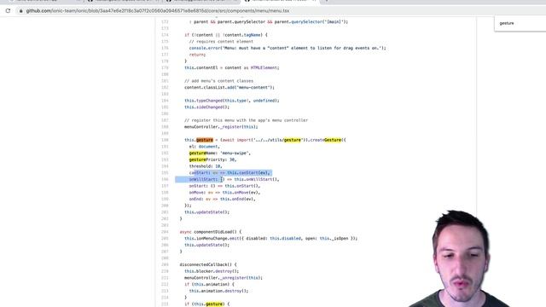Image resolution: width=546 pixels, height=307 pixels.
Task: Click 'onMove: ev => this.onMove(ev)' line
Action: [x=224, y=193]
